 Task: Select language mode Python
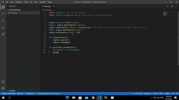coord(167,94)
